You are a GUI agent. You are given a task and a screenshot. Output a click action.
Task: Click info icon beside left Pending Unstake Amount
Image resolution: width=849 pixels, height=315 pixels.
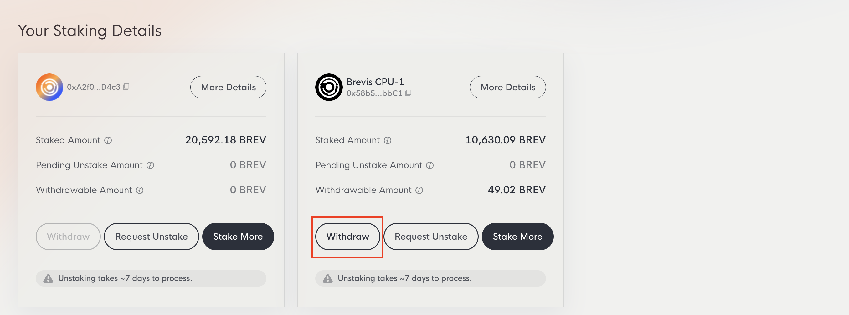(x=150, y=165)
